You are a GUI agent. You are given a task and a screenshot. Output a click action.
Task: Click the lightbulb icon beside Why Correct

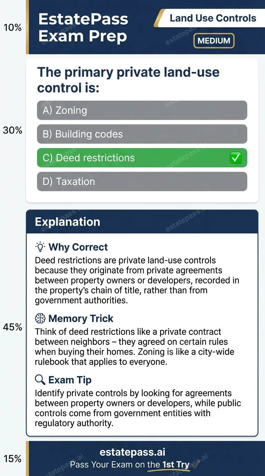40,246
